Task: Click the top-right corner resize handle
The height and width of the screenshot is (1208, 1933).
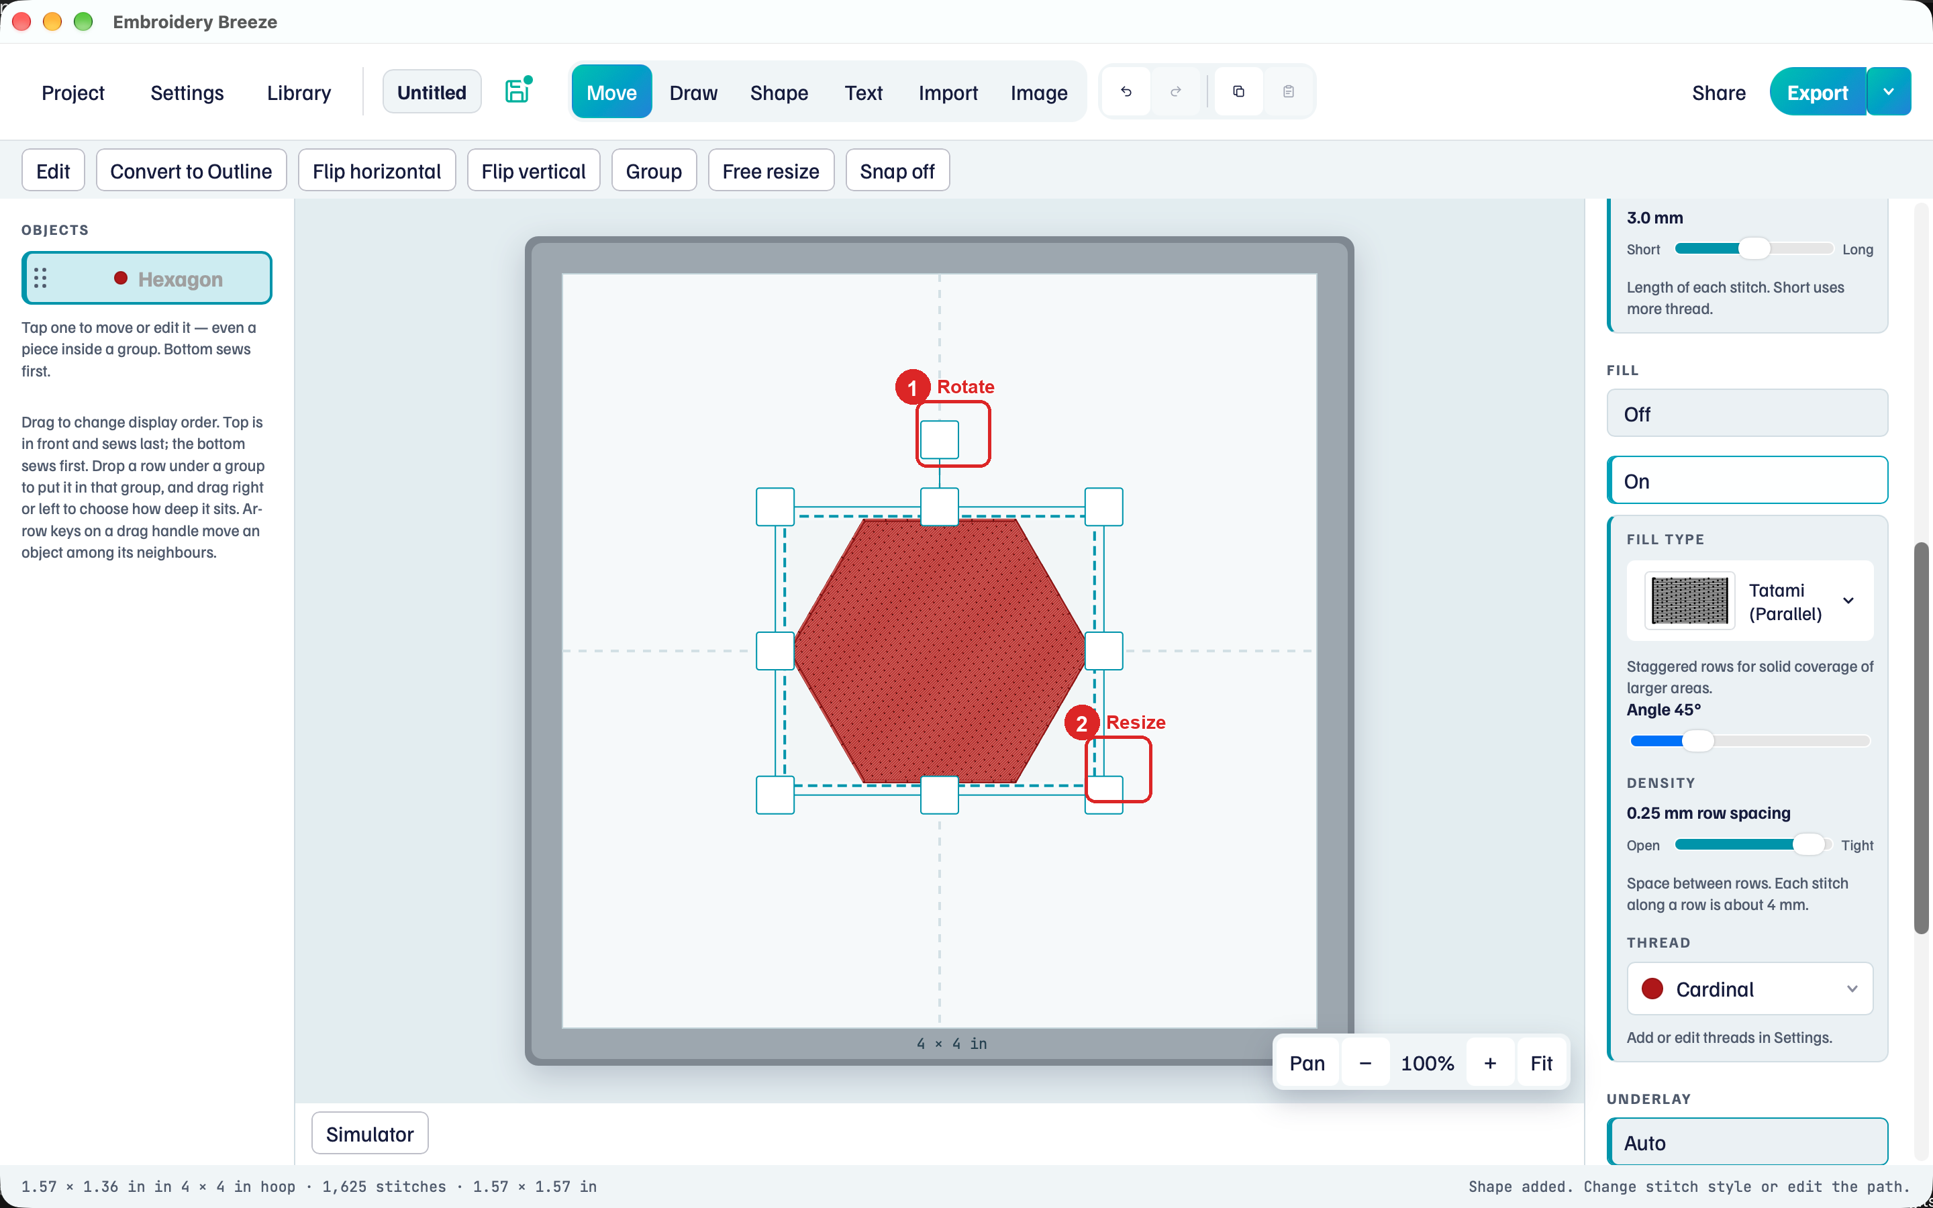Action: click(1104, 507)
